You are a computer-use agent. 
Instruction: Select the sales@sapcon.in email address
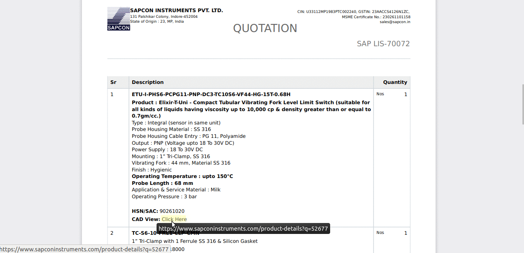tap(395, 22)
